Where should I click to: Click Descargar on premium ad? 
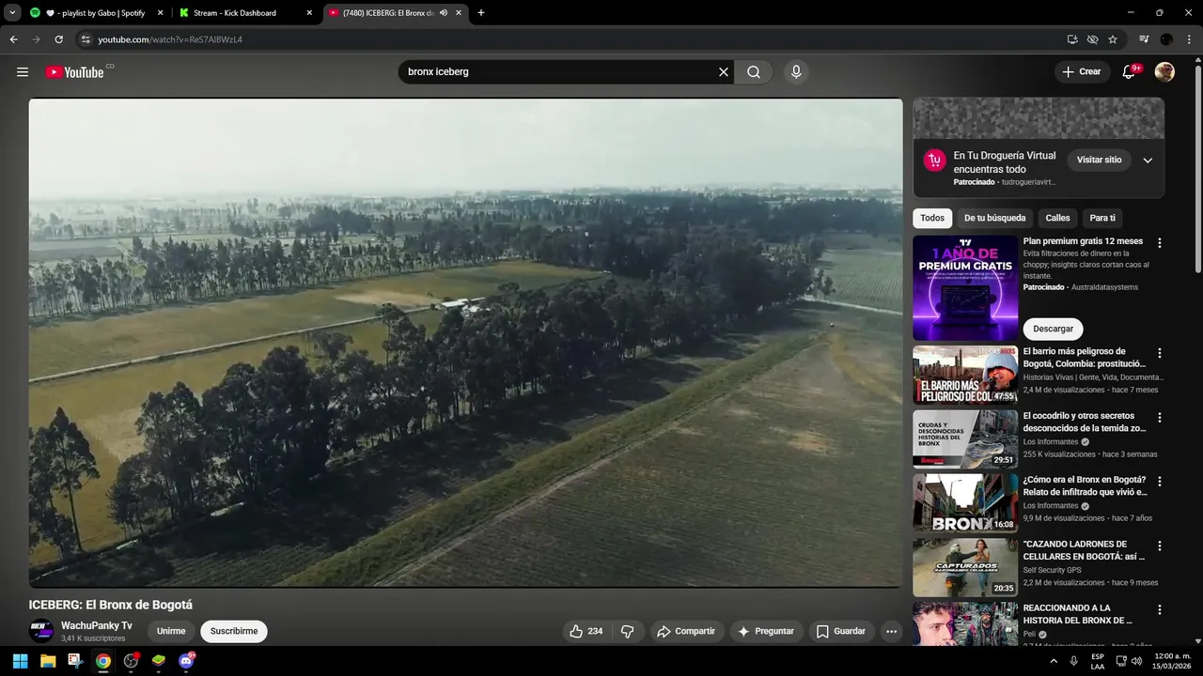[x=1053, y=329]
